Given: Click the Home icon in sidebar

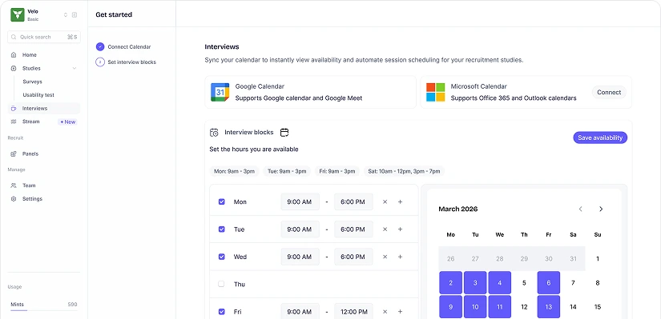Looking at the screenshot, I should tap(14, 54).
